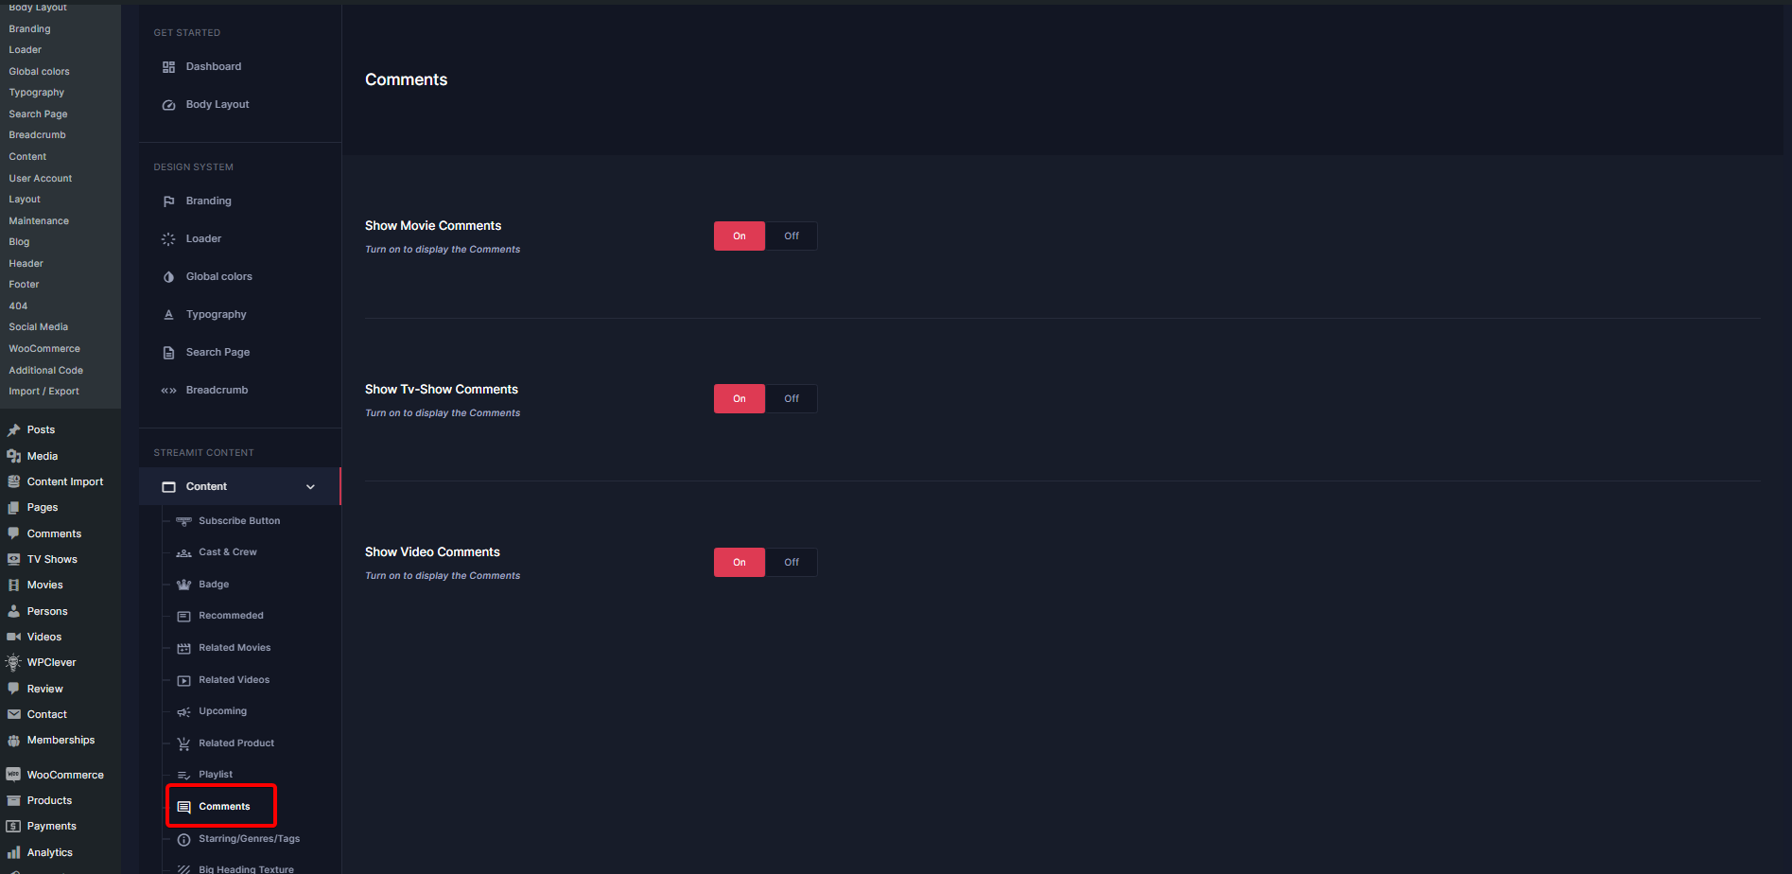This screenshot has height=874, width=1792.
Task: Click the Products archive icon
Action: pos(14,801)
